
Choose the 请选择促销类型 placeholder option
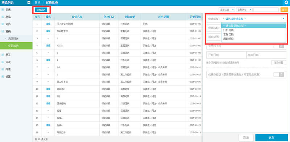pyautogui.click(x=253, y=26)
